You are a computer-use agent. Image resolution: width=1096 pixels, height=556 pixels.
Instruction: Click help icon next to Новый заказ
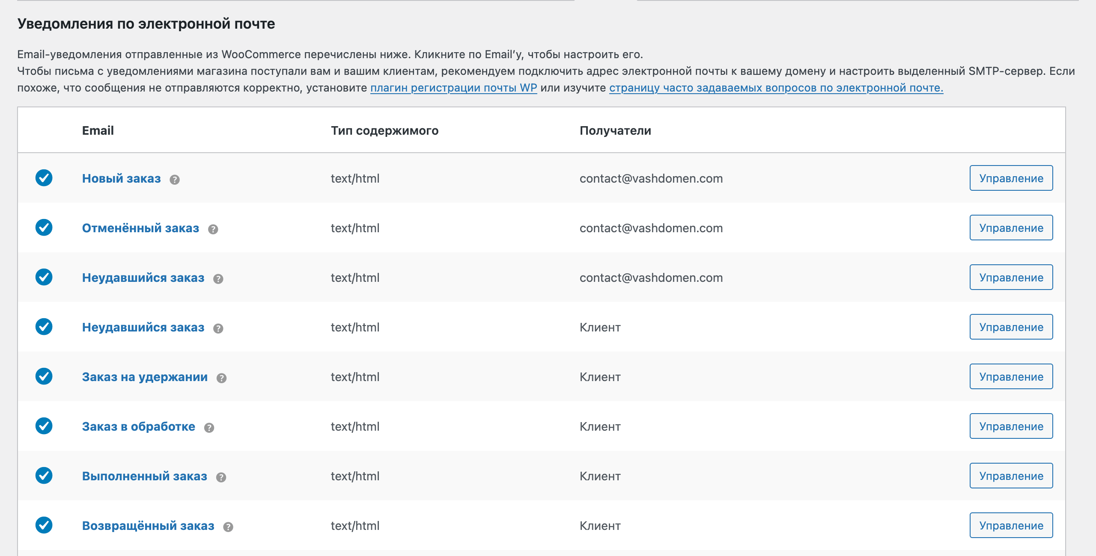(174, 180)
